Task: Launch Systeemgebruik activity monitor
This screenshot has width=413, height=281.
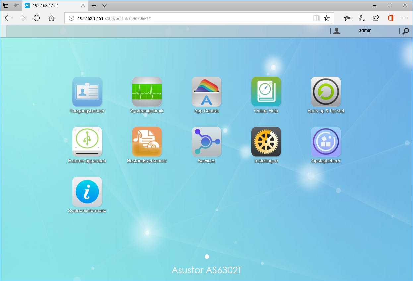Action: tap(147, 92)
